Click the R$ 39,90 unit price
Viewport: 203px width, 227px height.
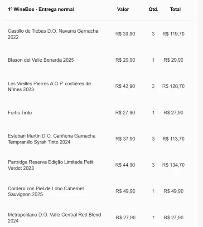click(125, 34)
